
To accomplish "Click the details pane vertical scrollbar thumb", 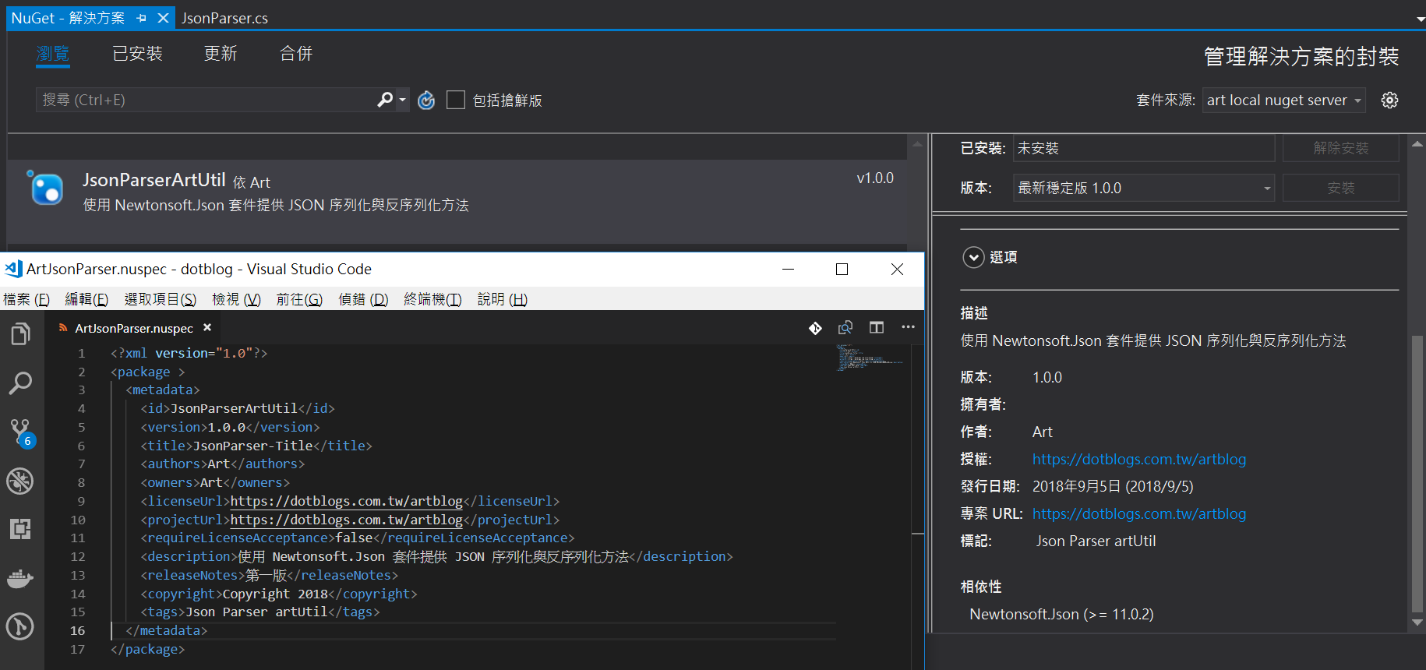I will (x=1417, y=474).
